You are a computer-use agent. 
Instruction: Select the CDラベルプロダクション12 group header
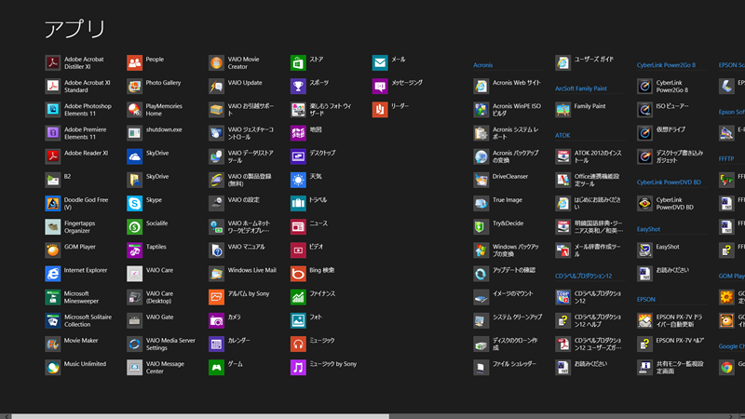(x=583, y=276)
